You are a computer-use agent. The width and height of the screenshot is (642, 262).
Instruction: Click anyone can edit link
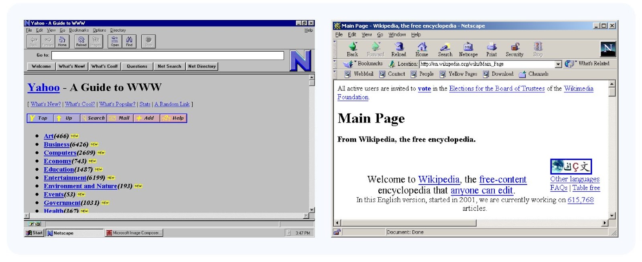(x=482, y=190)
